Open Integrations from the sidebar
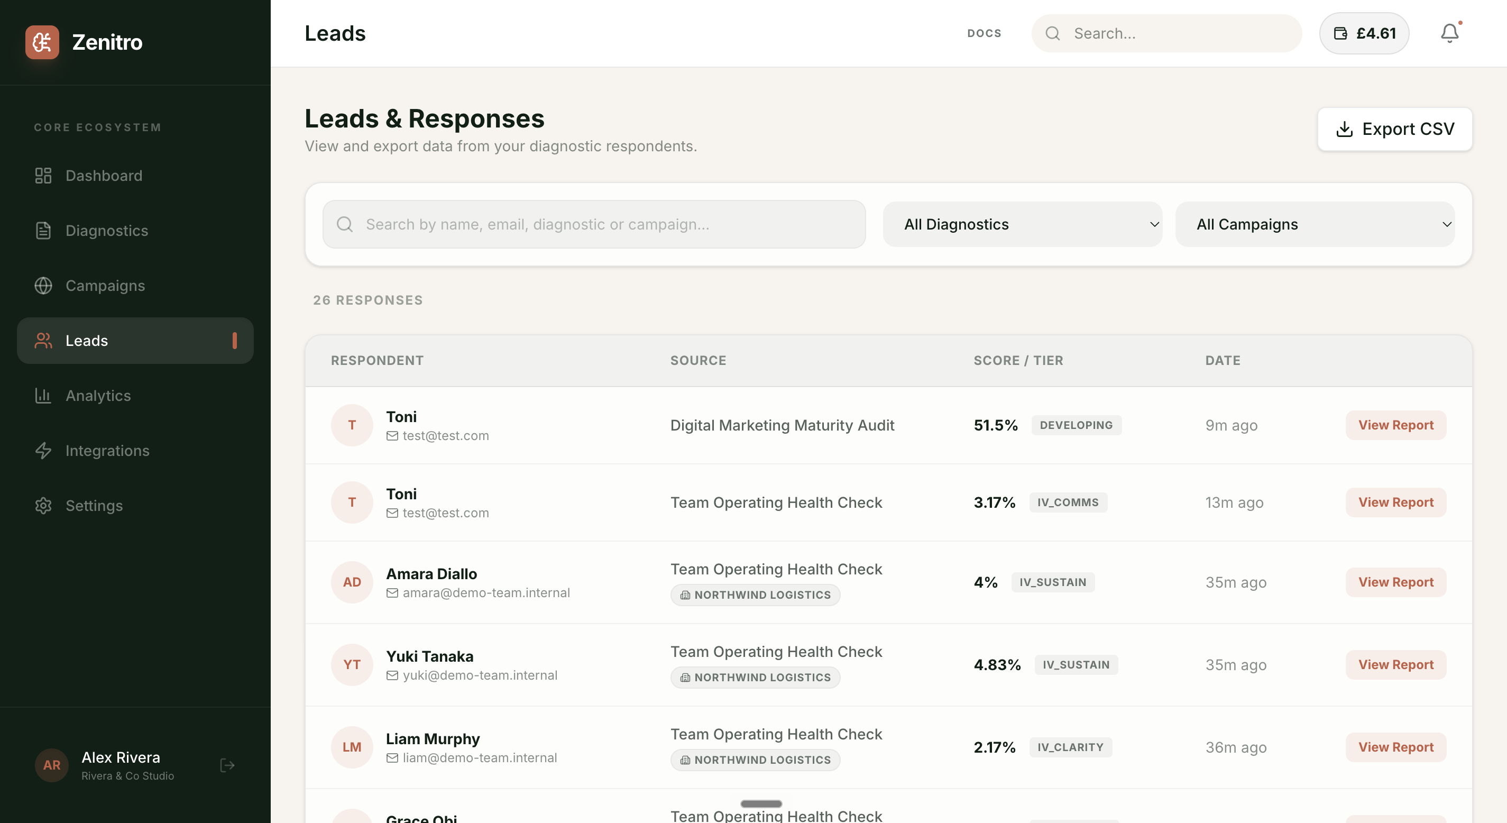1507x823 pixels. pos(135,451)
